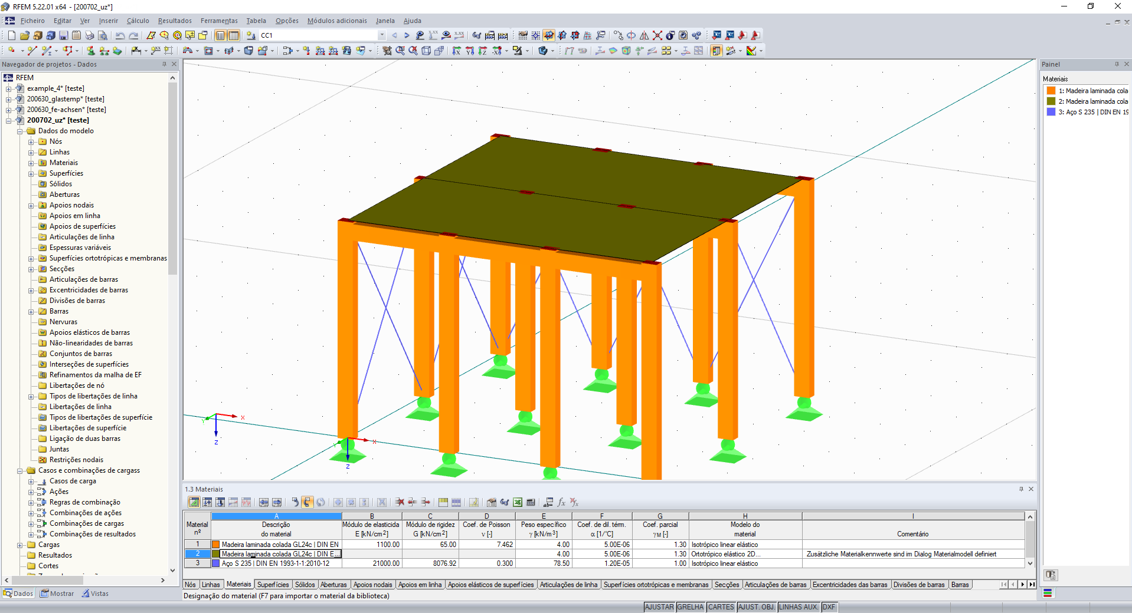The image size is (1132, 613).
Task: Toggle the control panel display
Action: click(717, 51)
